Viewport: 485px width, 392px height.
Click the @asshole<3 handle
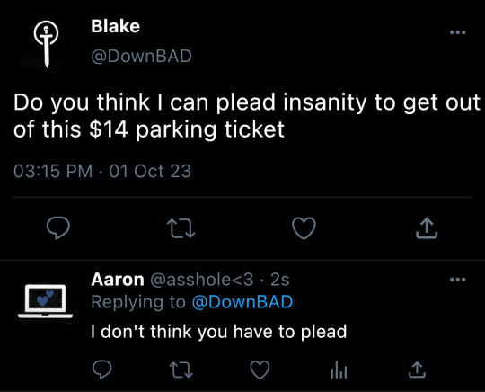point(202,280)
